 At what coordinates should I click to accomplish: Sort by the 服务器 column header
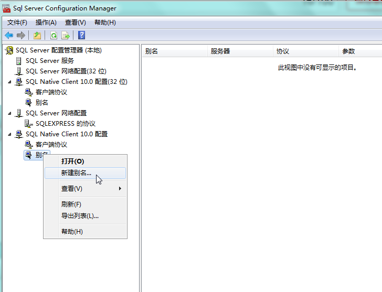240,51
